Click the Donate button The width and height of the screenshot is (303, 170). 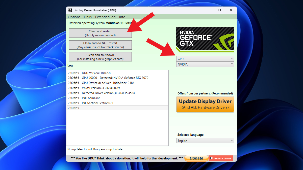point(196,158)
